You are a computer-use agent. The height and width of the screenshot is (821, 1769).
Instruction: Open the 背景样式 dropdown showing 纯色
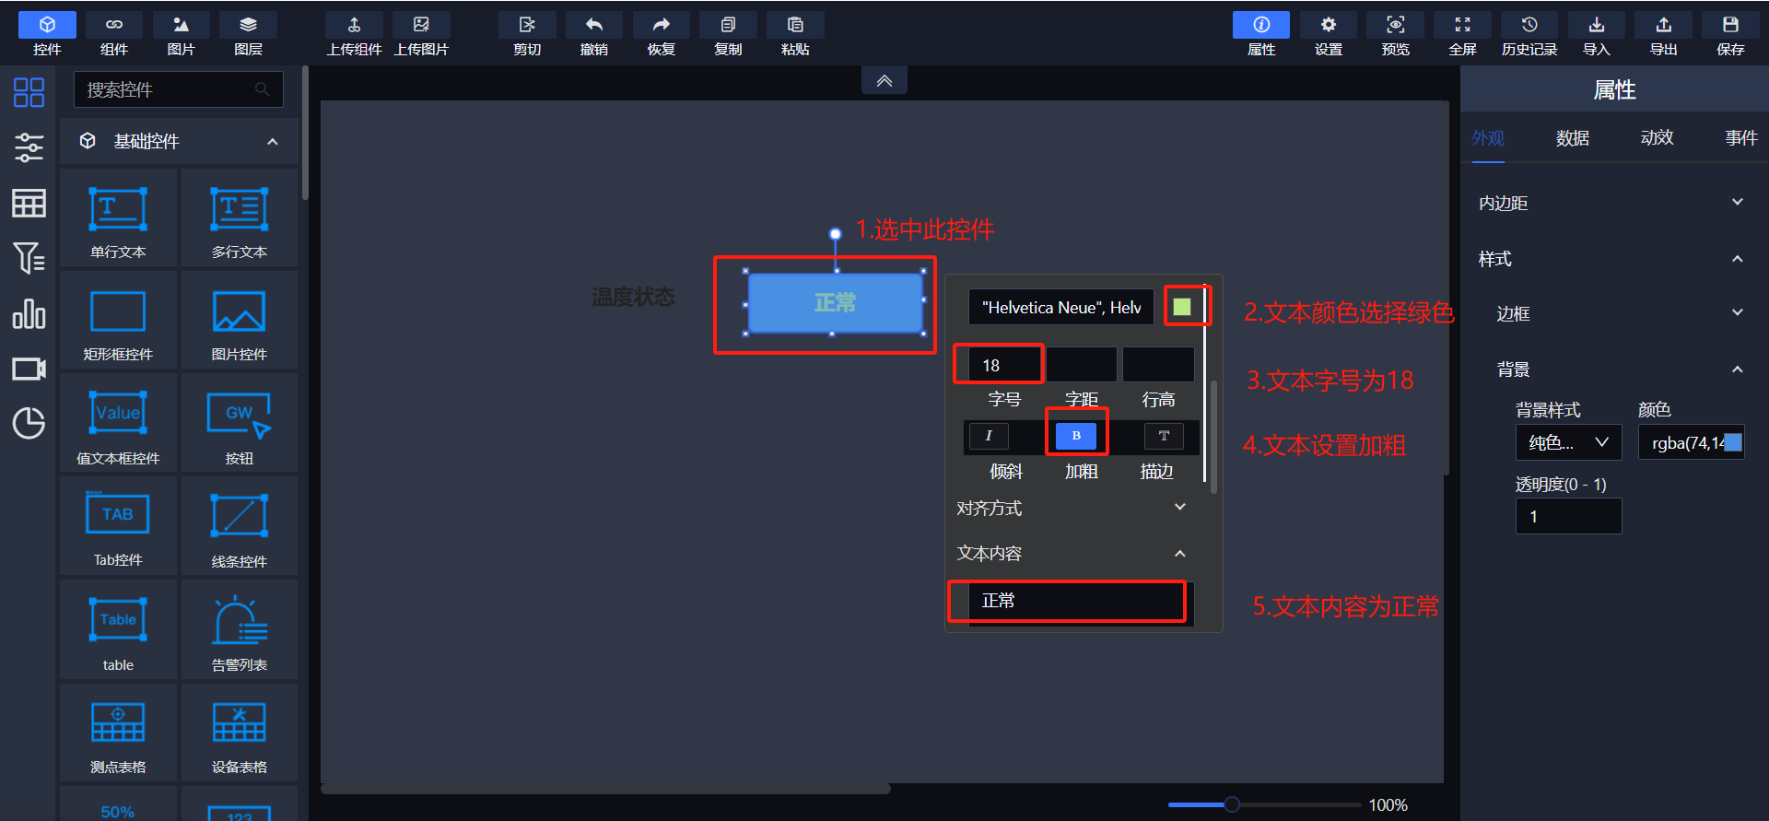click(1569, 442)
